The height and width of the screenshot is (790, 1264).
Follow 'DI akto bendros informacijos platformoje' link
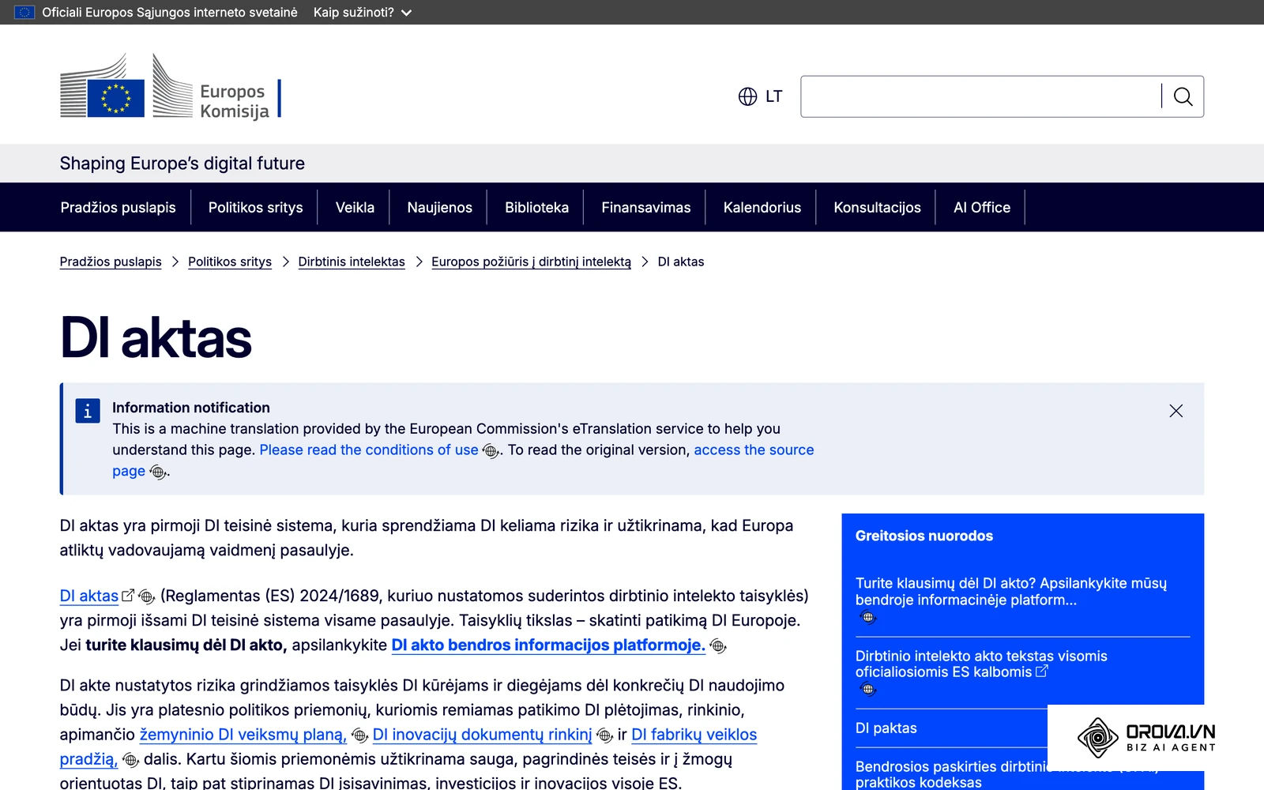click(548, 645)
